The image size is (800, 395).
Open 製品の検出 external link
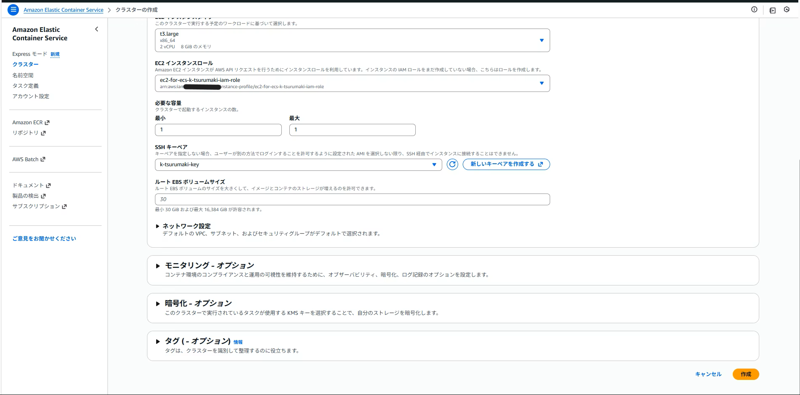pos(29,196)
